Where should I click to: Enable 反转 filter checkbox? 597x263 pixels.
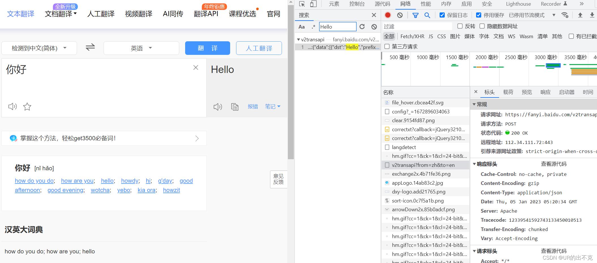pos(460,26)
